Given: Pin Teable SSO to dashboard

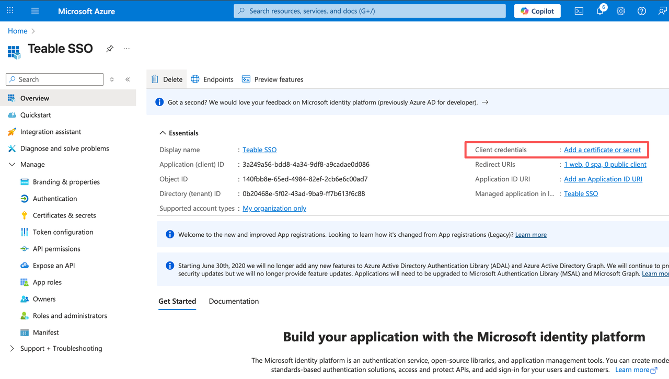Looking at the screenshot, I should pyautogui.click(x=110, y=49).
